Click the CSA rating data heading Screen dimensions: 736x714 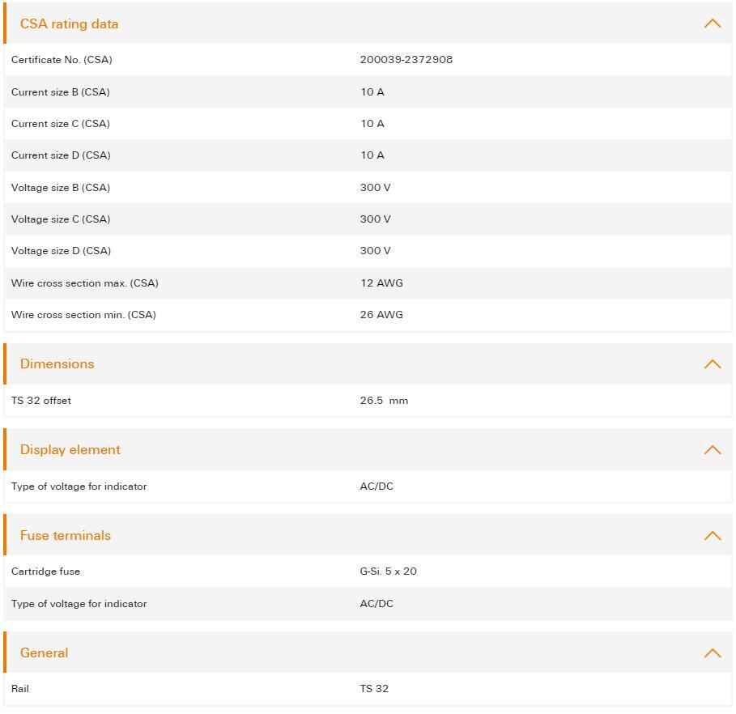tap(69, 23)
